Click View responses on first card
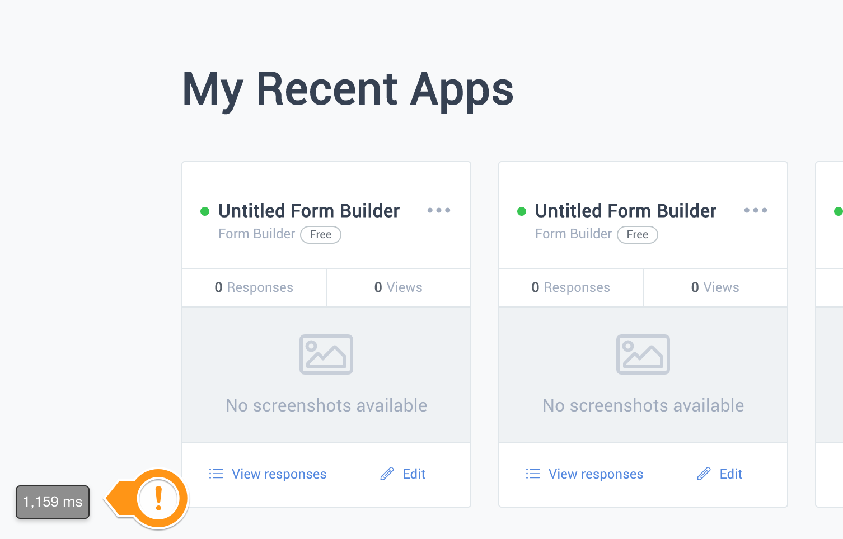 pyautogui.click(x=279, y=474)
